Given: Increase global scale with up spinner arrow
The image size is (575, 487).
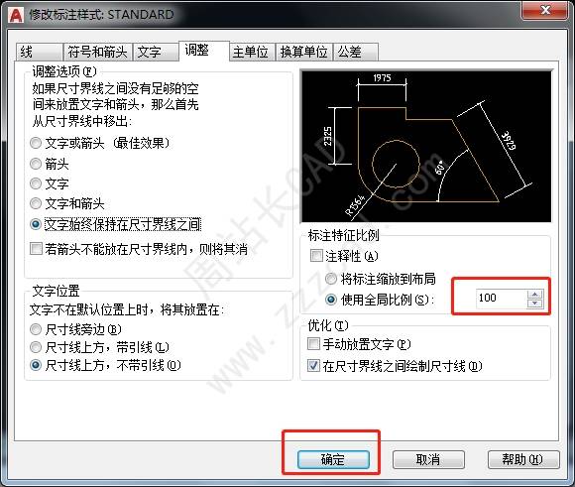Looking at the screenshot, I should [x=534, y=295].
